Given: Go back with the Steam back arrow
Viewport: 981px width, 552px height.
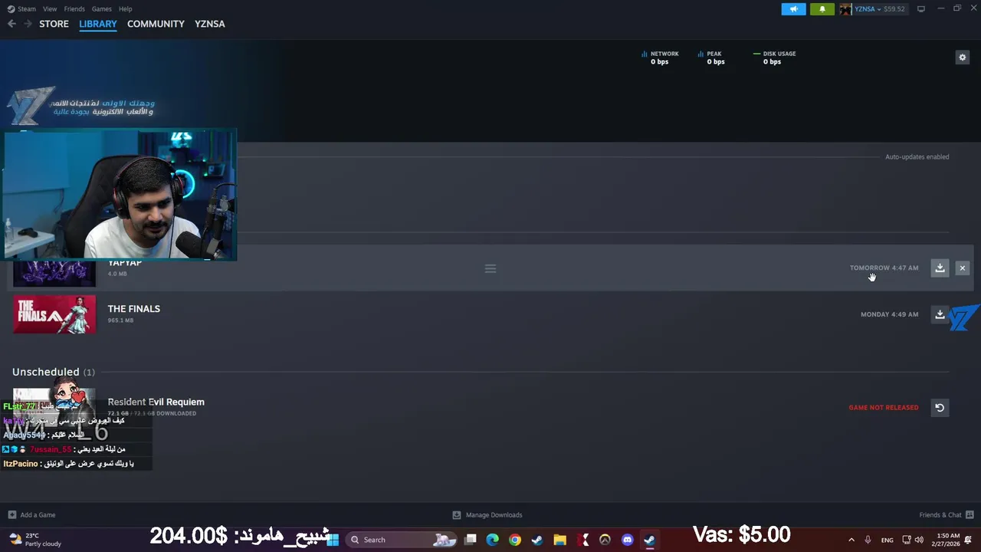Looking at the screenshot, I should 11,24.
